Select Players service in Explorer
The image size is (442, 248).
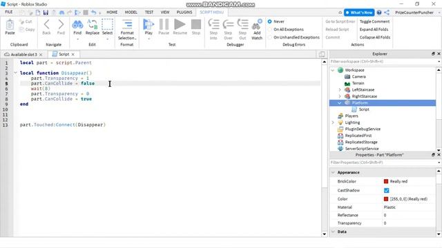click(352, 116)
